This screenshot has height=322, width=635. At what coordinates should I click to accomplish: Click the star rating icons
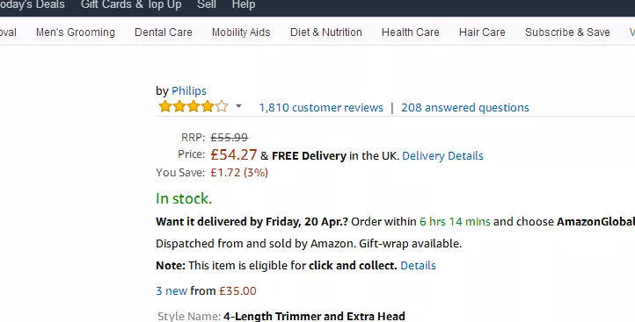pos(193,107)
